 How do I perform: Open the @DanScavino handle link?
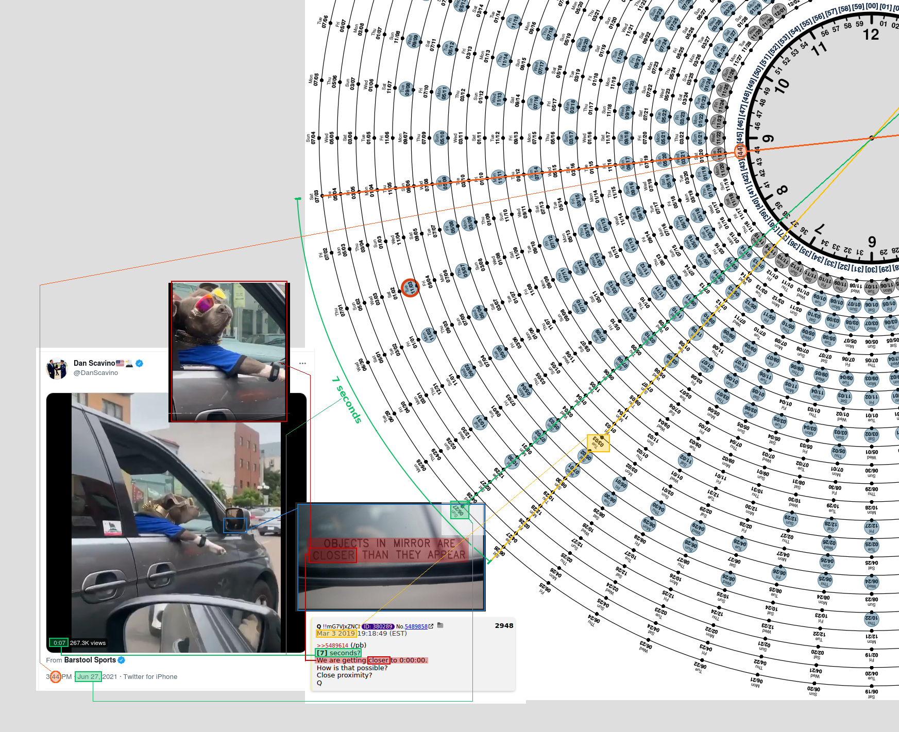click(x=96, y=372)
